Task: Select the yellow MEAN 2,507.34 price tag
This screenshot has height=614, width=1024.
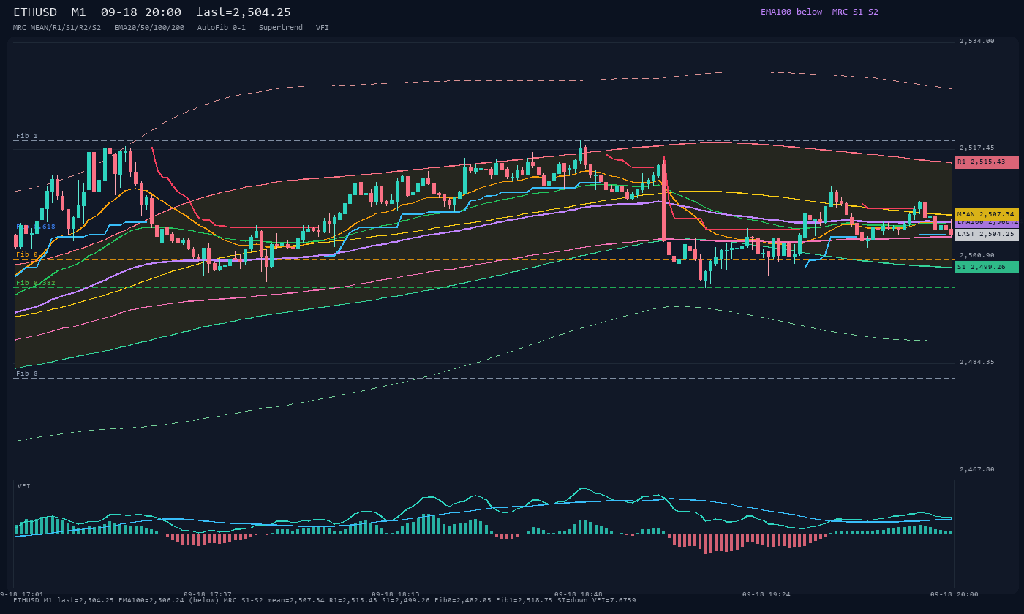Action: (x=987, y=214)
